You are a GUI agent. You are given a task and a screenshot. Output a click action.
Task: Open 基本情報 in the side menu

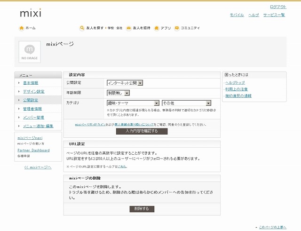click(x=31, y=83)
